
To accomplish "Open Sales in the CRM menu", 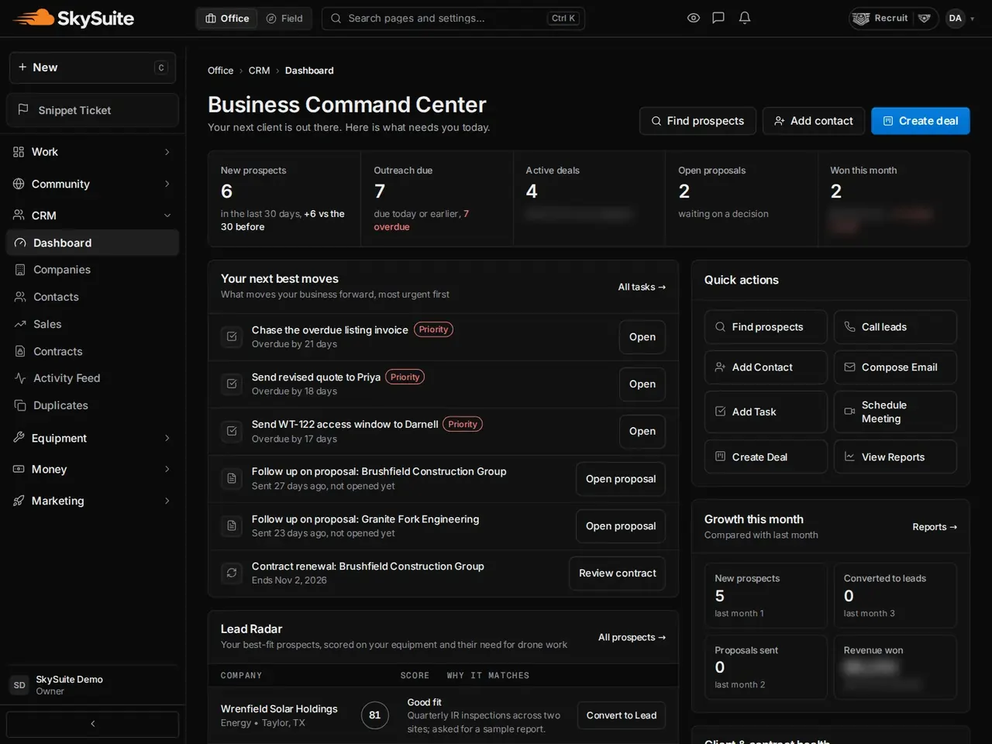I will 92,324.
